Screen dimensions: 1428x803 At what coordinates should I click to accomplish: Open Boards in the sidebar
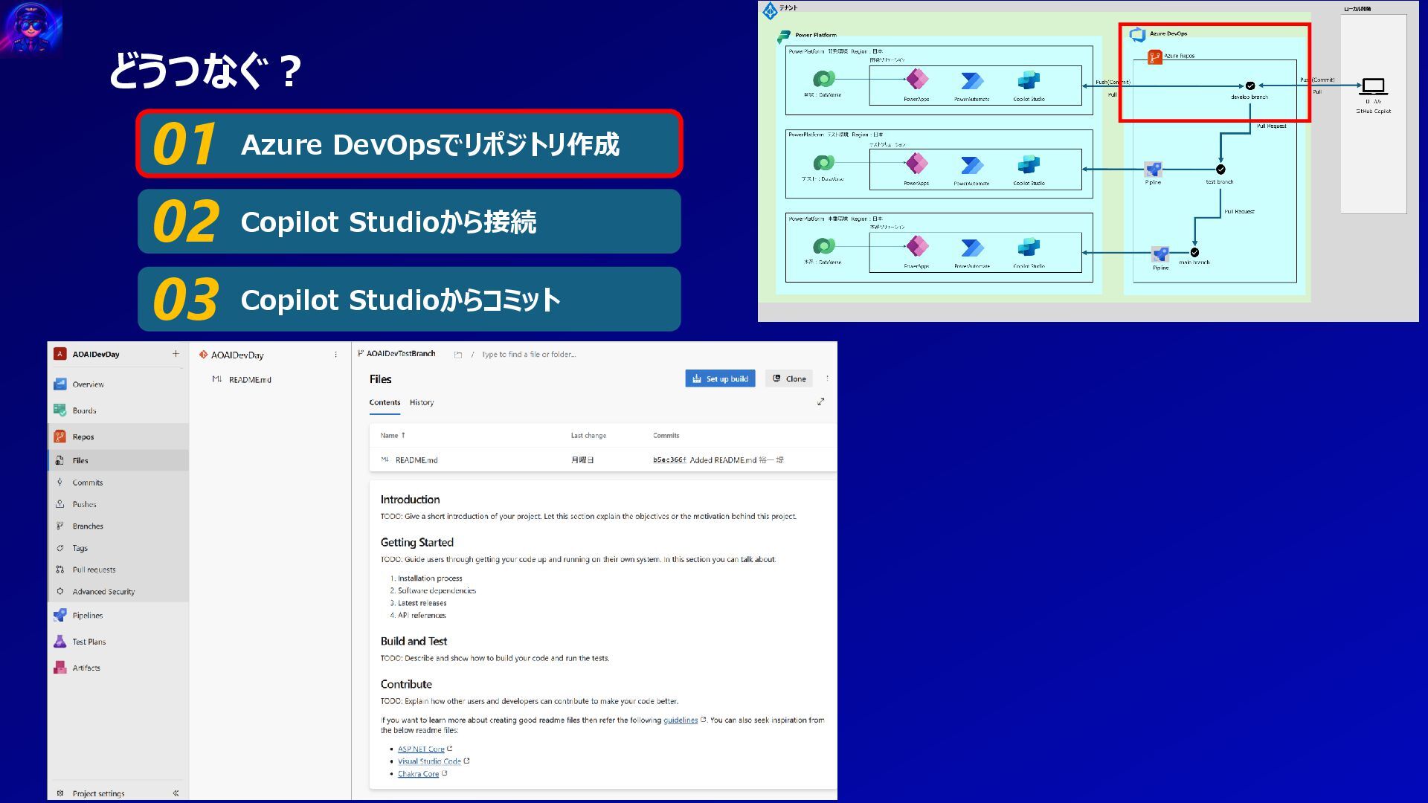[84, 410]
